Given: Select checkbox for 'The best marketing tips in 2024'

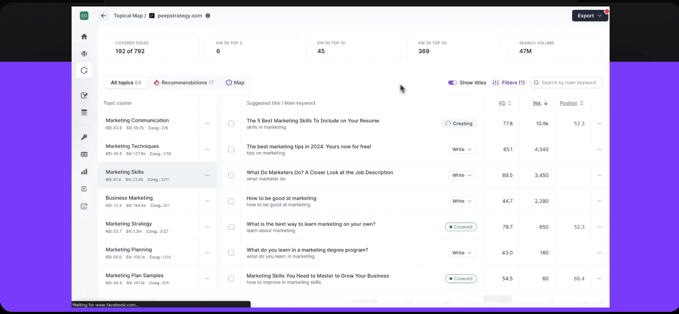Looking at the screenshot, I should point(231,149).
